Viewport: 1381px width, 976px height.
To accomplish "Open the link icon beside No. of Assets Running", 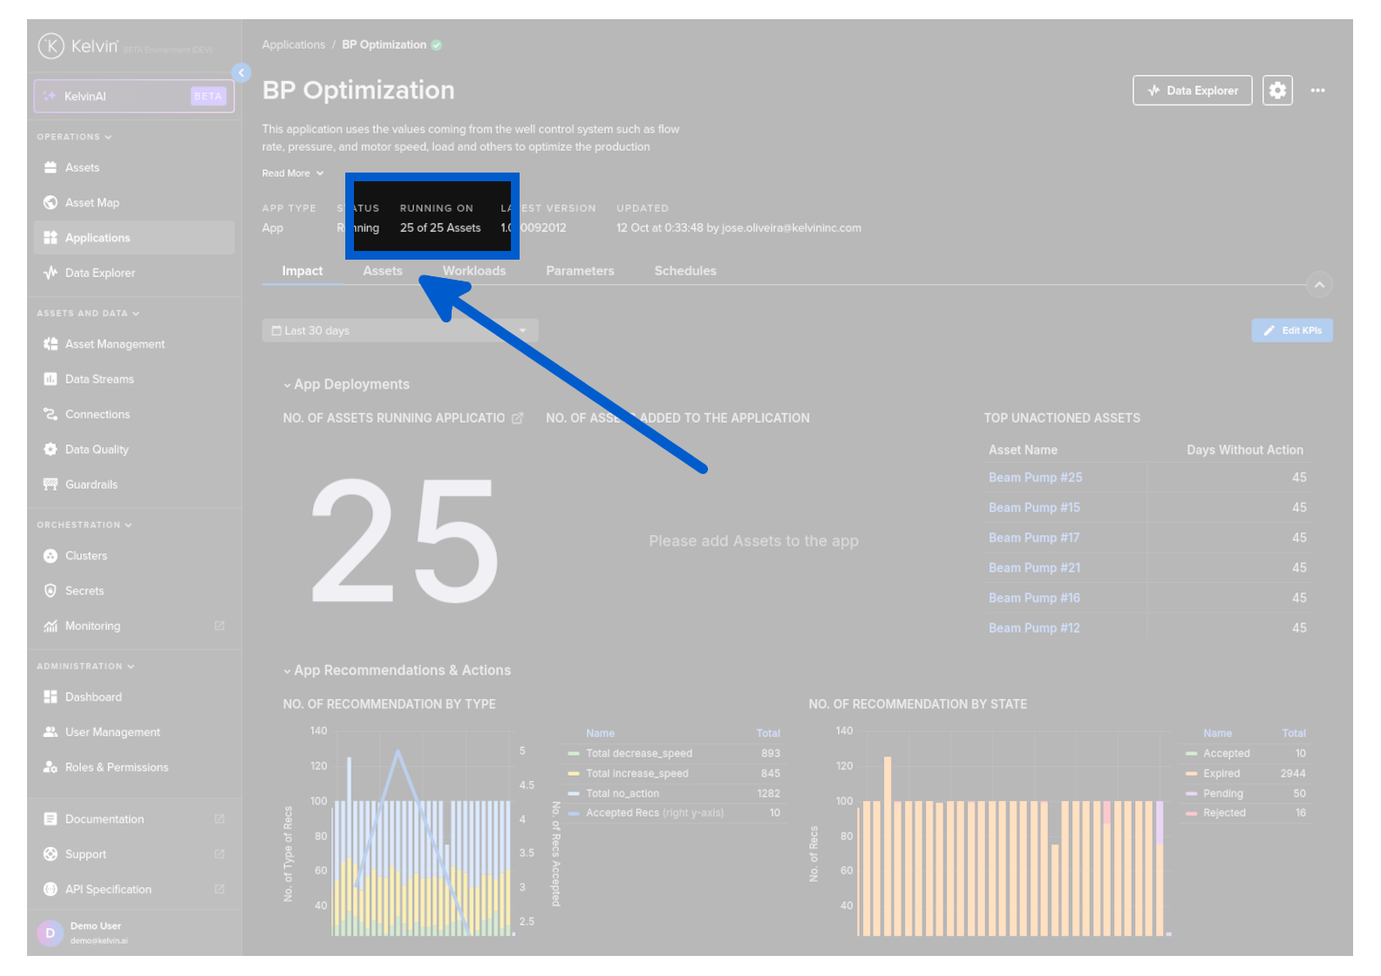I will pos(518,418).
